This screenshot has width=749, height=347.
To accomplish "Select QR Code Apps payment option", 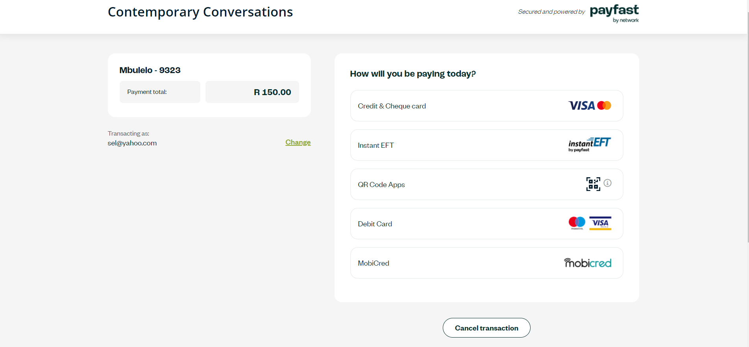I will 381,185.
